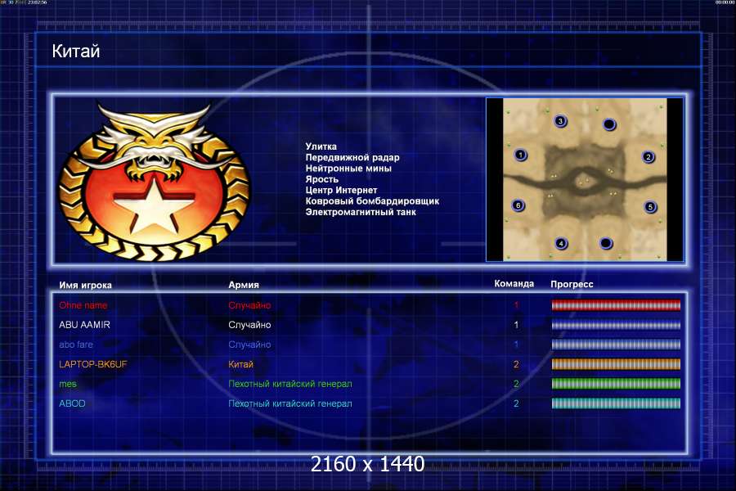The height and width of the screenshot is (491, 736).
Task: Click the unnumbered start marker beside marker 3
Action: coord(608,124)
